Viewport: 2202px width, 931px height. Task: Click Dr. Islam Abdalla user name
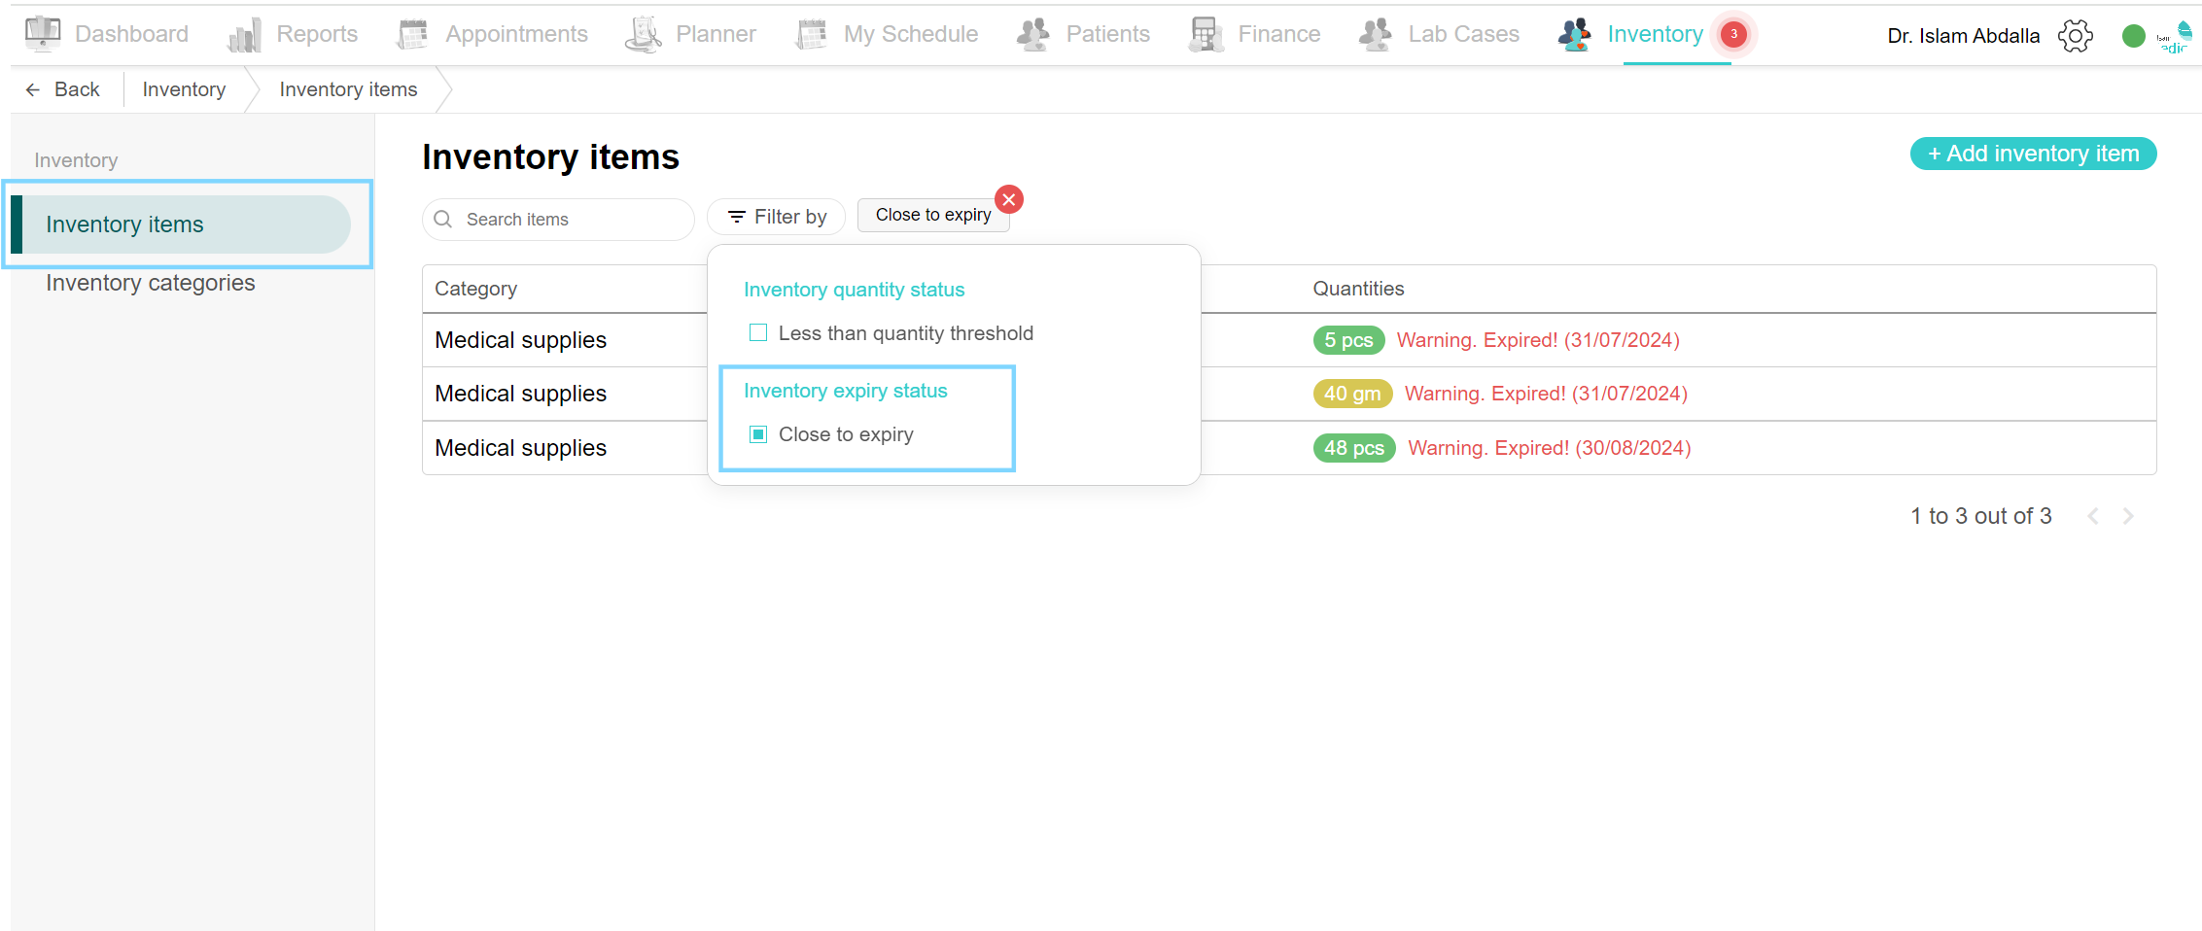tap(1963, 36)
